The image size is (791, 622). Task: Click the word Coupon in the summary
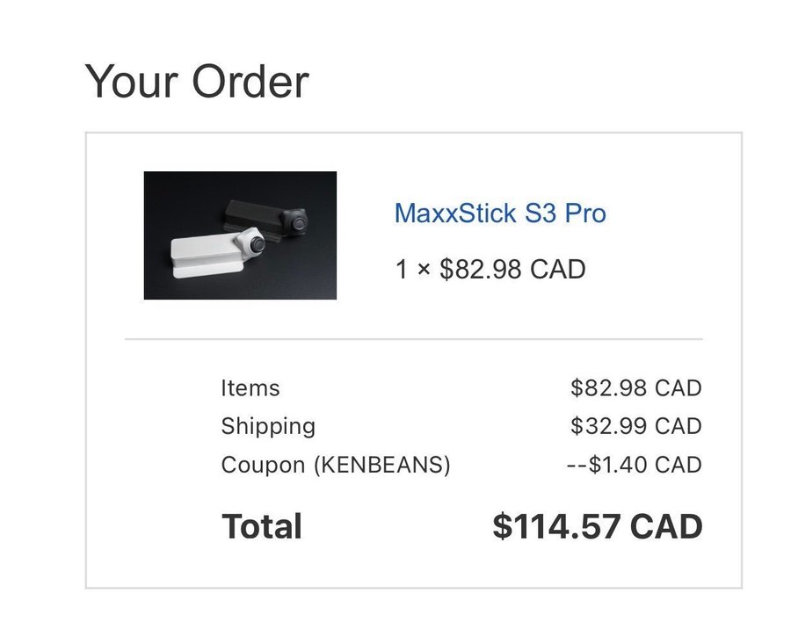point(264,465)
